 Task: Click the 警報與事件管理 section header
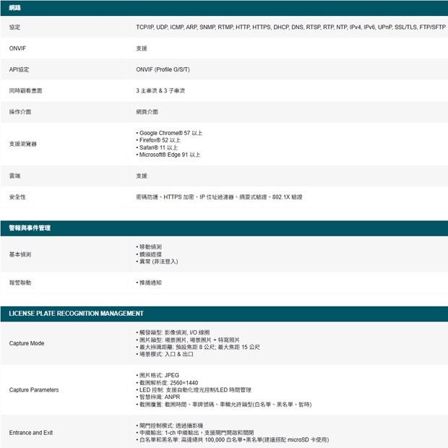[x=30, y=228]
